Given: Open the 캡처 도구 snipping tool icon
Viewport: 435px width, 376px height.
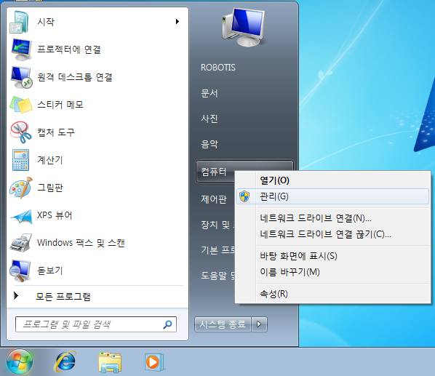Looking at the screenshot, I should 21,132.
